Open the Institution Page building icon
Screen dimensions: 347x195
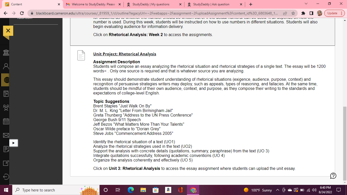[x=6, y=53]
